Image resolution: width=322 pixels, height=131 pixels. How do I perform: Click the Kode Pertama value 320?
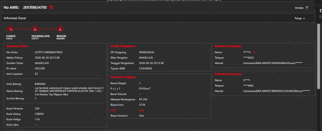[37, 108]
